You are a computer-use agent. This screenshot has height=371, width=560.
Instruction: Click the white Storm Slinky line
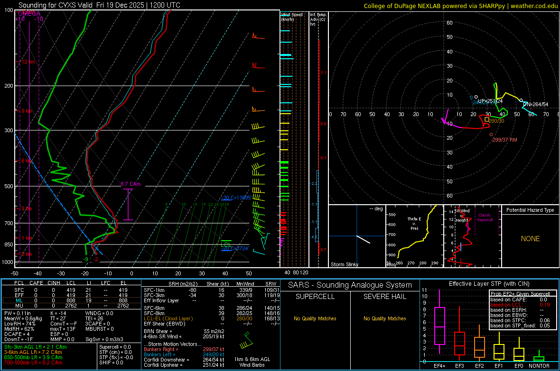[363, 239]
